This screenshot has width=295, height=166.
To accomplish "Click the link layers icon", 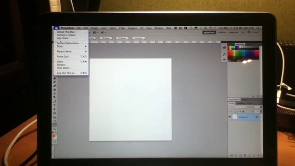I will coord(231,156).
